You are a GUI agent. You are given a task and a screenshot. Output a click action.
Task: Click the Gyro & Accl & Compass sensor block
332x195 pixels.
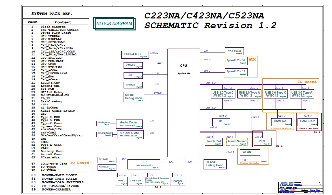click(157, 181)
